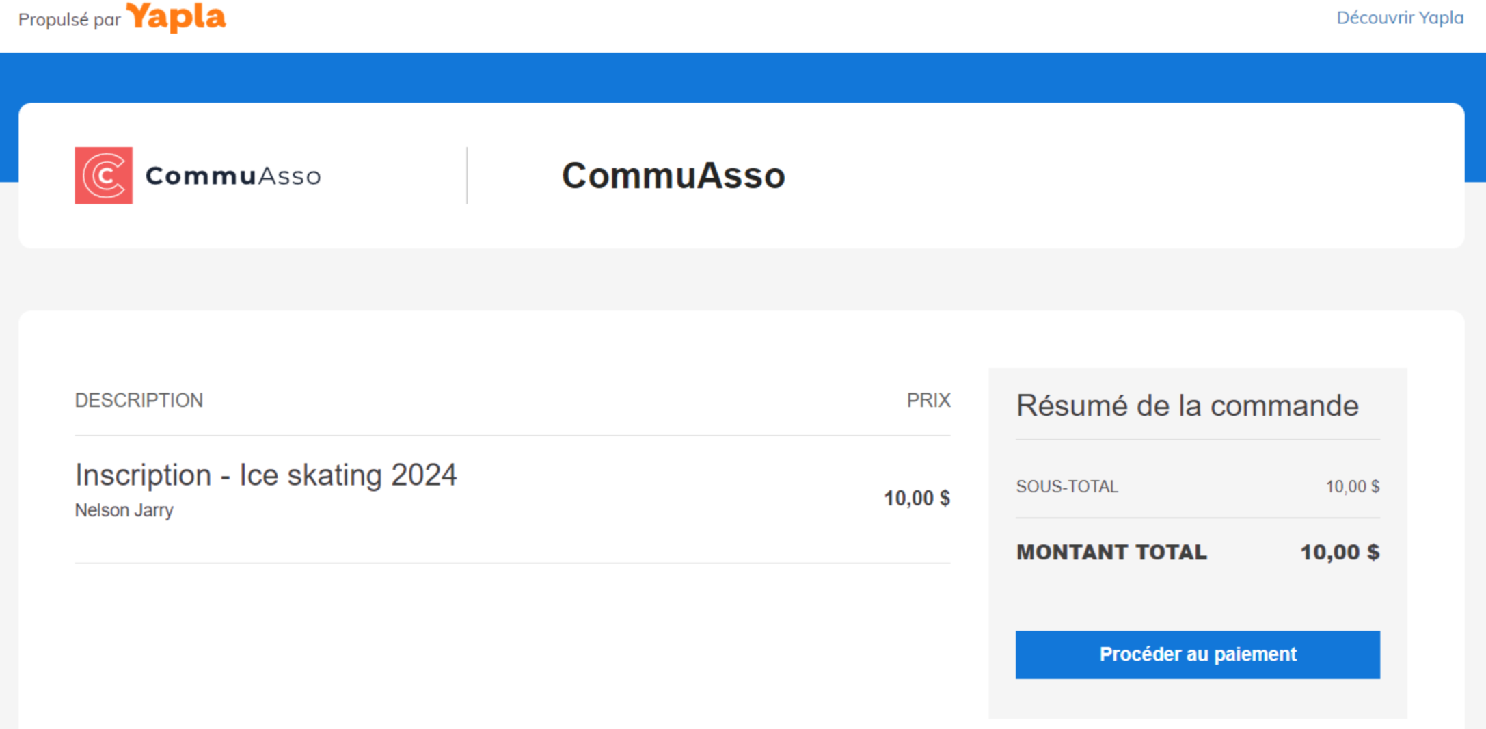Click the PRIX column header
Screen dimensions: 1486x729
pyautogui.click(x=928, y=400)
